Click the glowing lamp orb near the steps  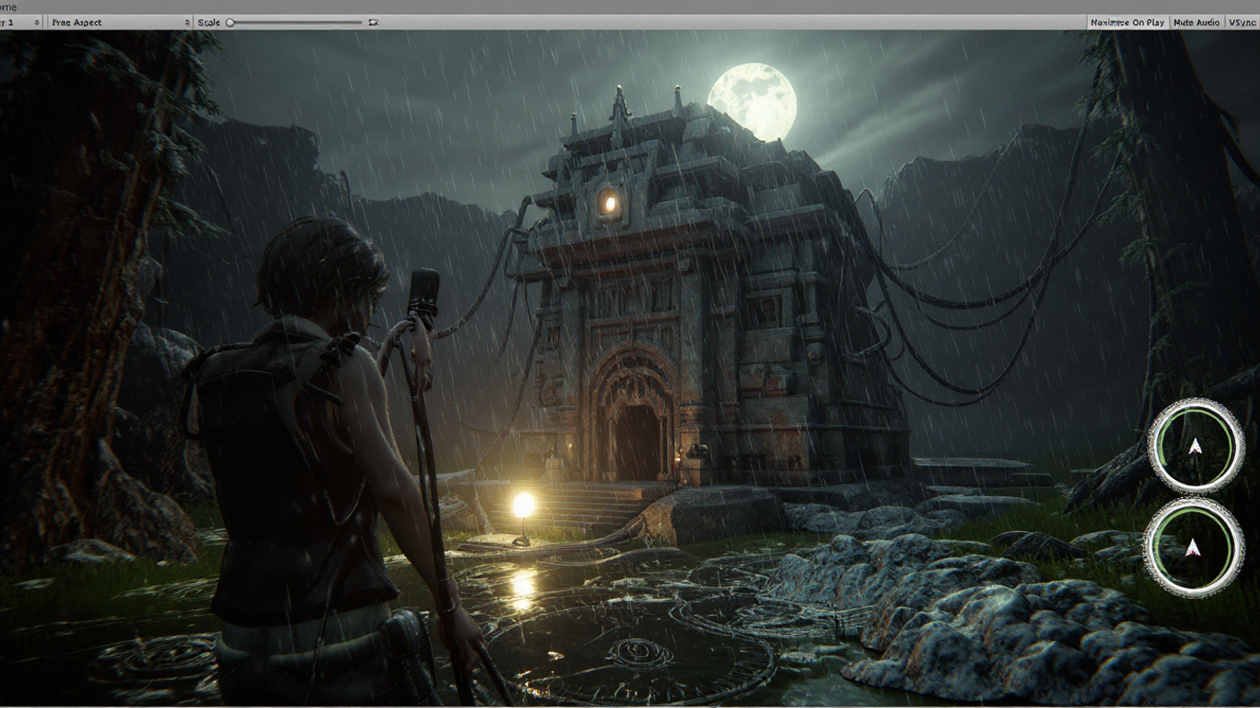pos(524,506)
